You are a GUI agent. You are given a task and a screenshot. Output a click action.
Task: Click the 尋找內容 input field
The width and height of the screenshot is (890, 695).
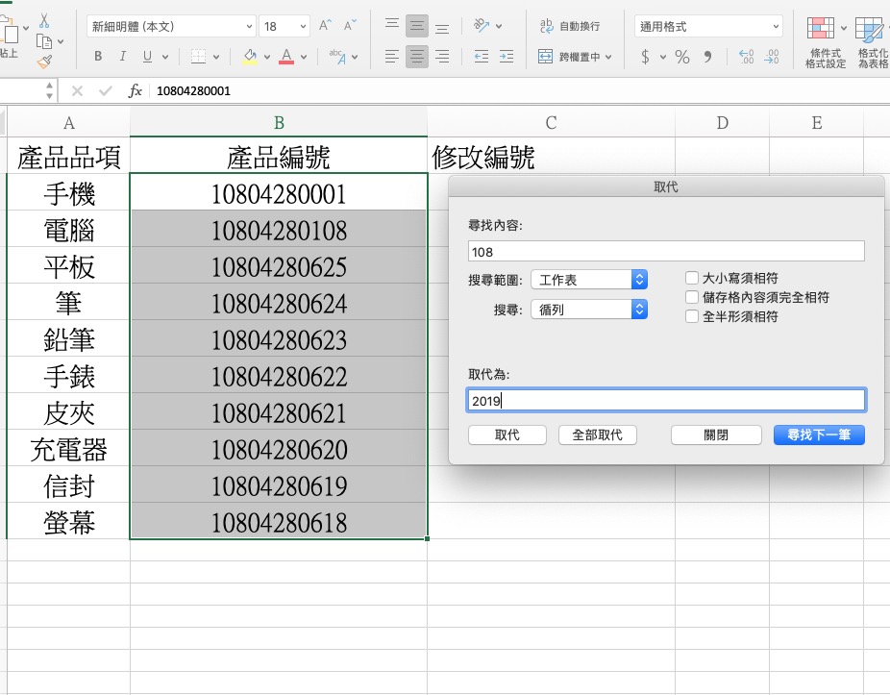666,251
